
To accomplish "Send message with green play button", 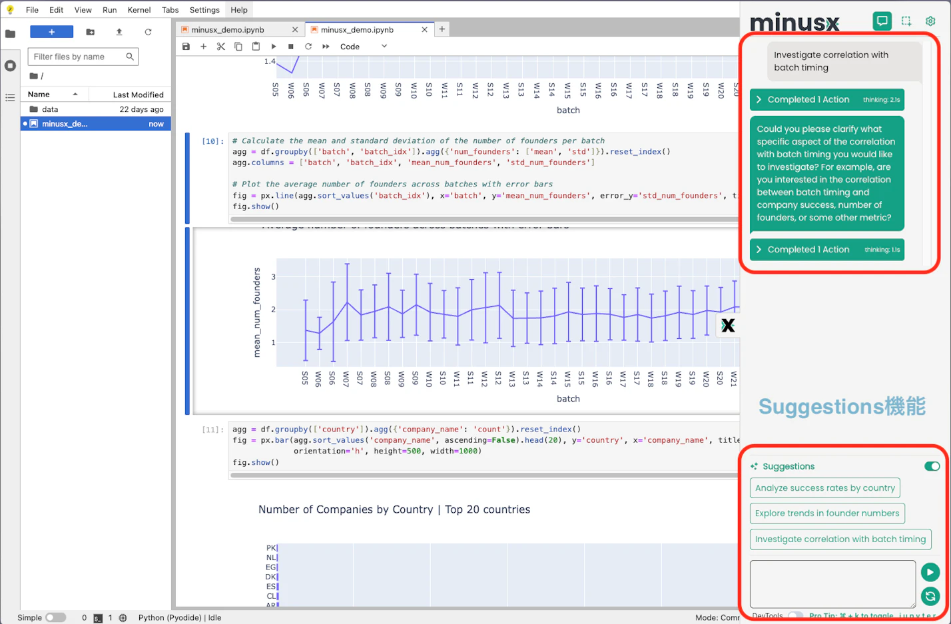I will [x=930, y=572].
